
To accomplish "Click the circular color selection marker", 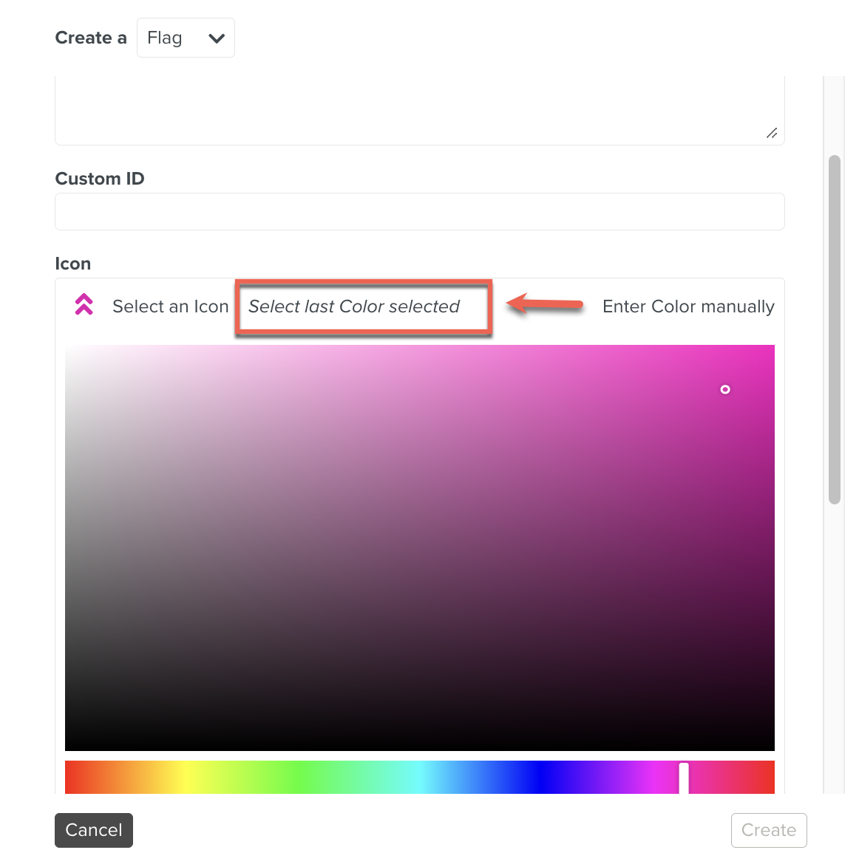I will tap(725, 389).
